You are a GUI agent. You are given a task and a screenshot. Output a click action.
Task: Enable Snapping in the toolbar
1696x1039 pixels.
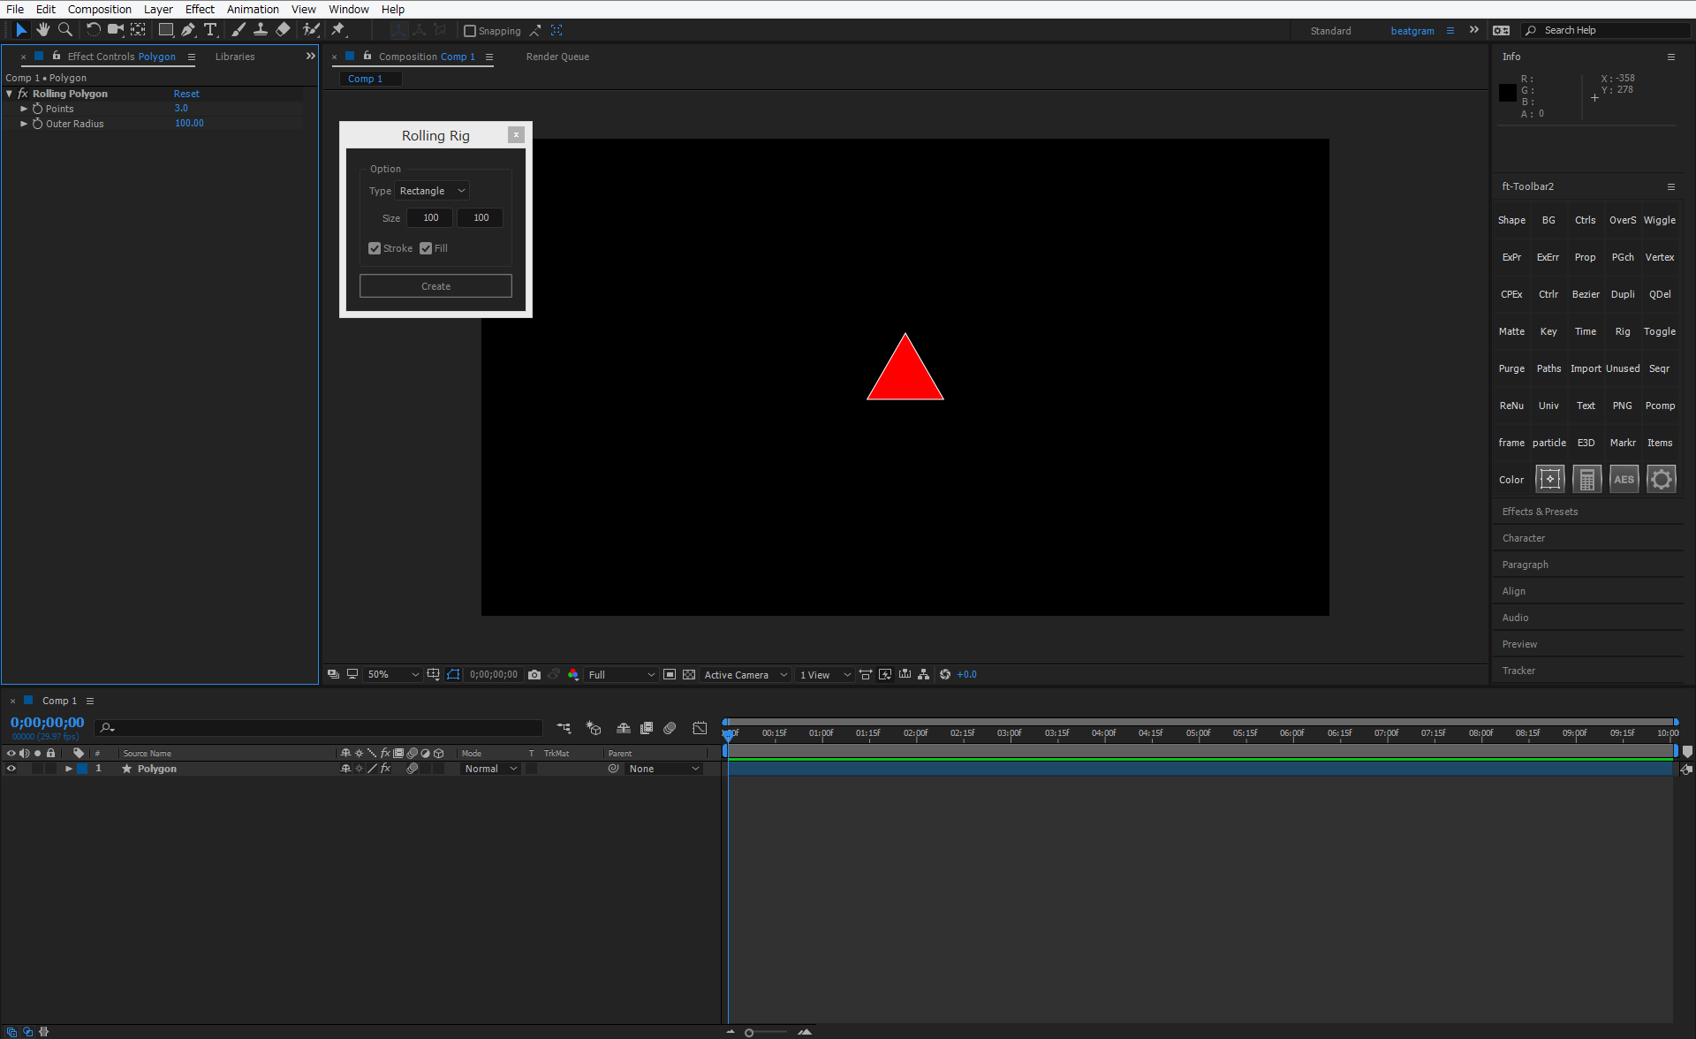[x=470, y=30]
